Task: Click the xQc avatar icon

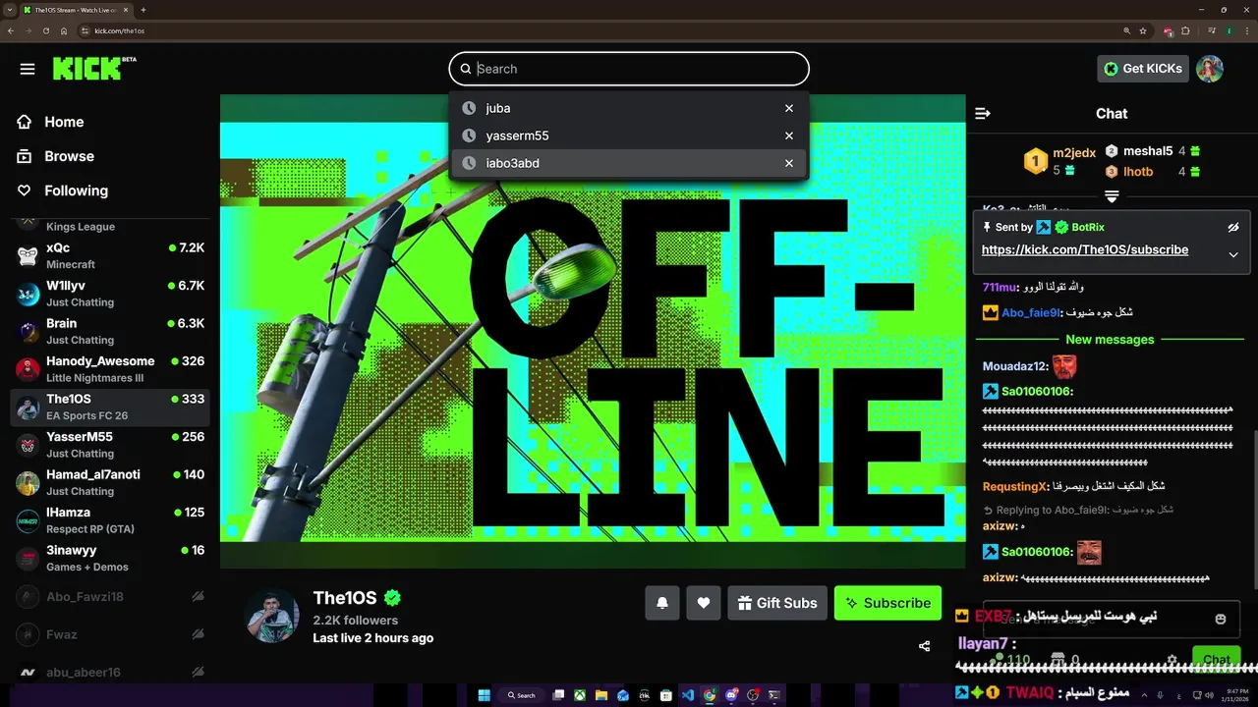Action: point(29,255)
